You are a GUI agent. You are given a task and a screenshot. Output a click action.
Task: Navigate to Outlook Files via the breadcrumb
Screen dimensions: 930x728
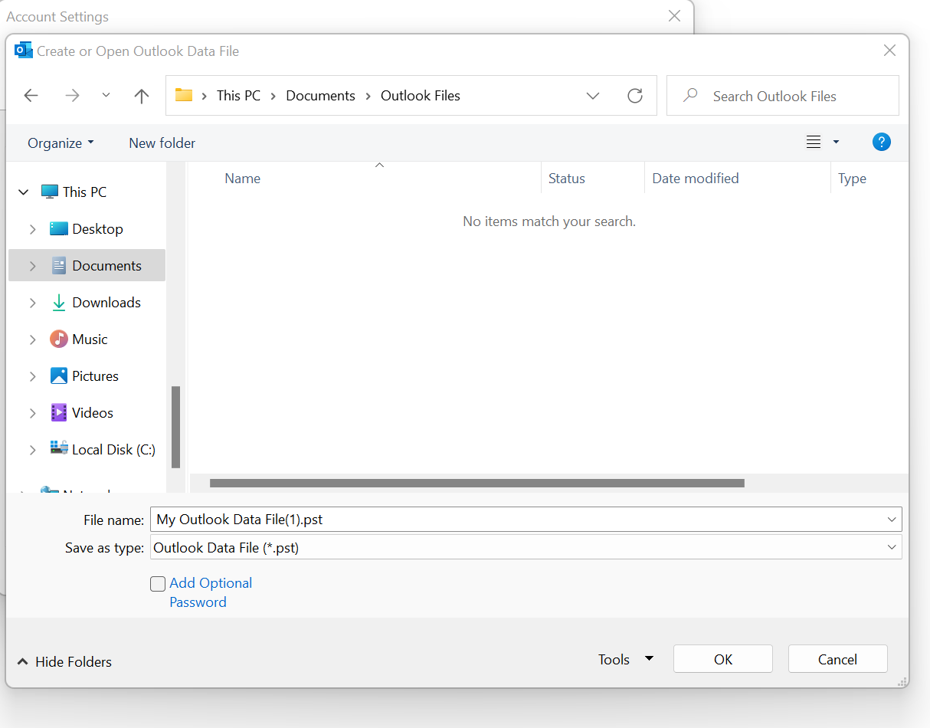420,95
